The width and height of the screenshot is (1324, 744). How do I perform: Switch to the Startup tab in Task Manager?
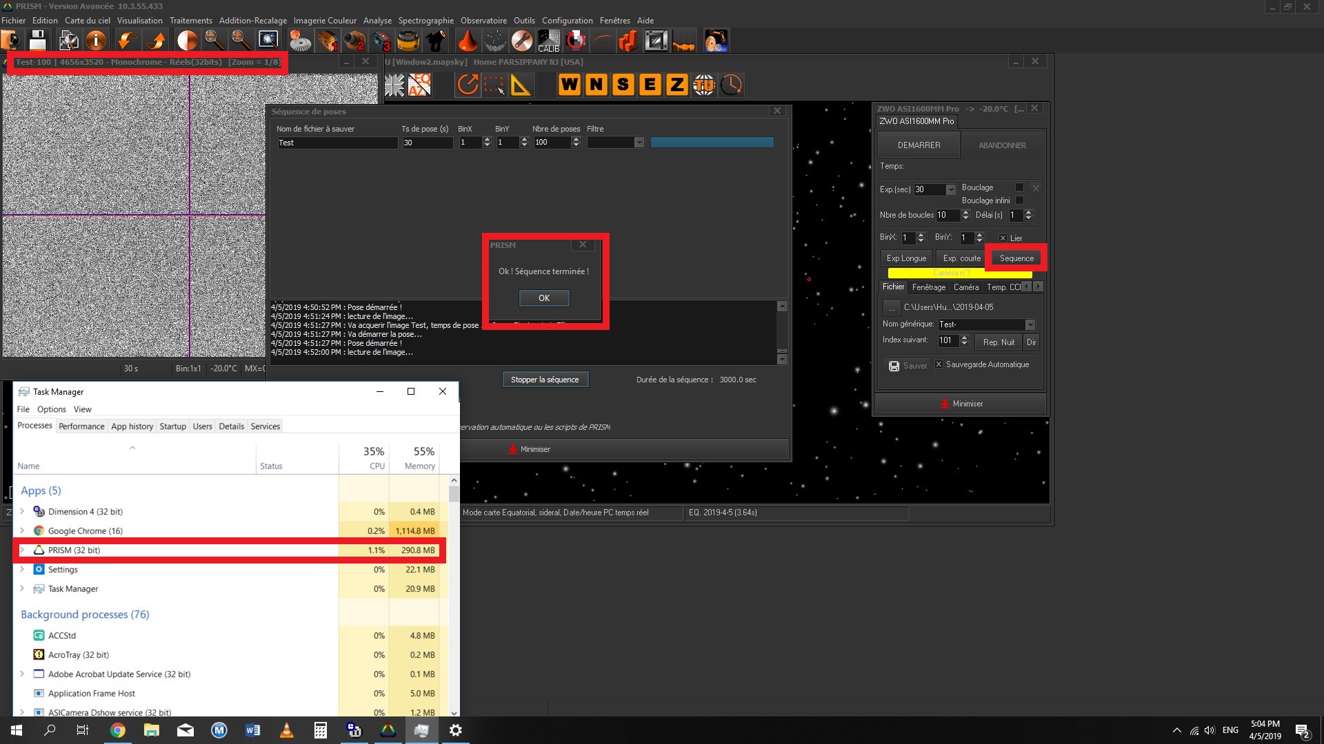coord(172,426)
